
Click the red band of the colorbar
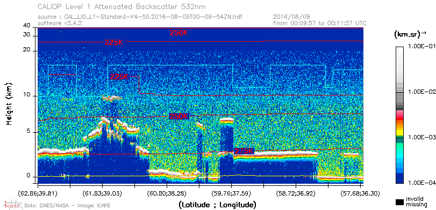(399, 119)
